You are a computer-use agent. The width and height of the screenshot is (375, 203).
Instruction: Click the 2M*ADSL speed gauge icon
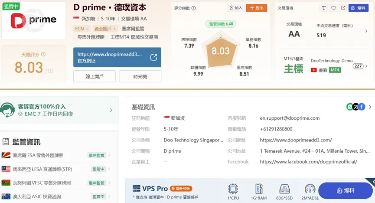pyautogui.click(x=310, y=189)
